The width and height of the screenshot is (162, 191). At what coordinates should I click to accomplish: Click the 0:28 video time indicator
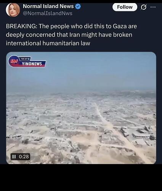pos(24,157)
